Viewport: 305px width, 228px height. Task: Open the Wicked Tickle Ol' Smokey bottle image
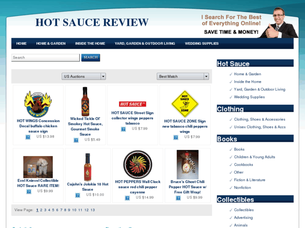click(85, 102)
